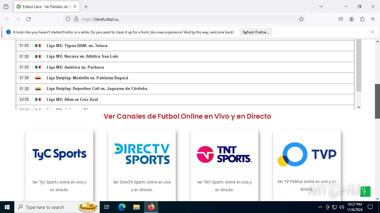Open the notification center icon
This screenshot has height=213, width=380.
(x=370, y=207)
